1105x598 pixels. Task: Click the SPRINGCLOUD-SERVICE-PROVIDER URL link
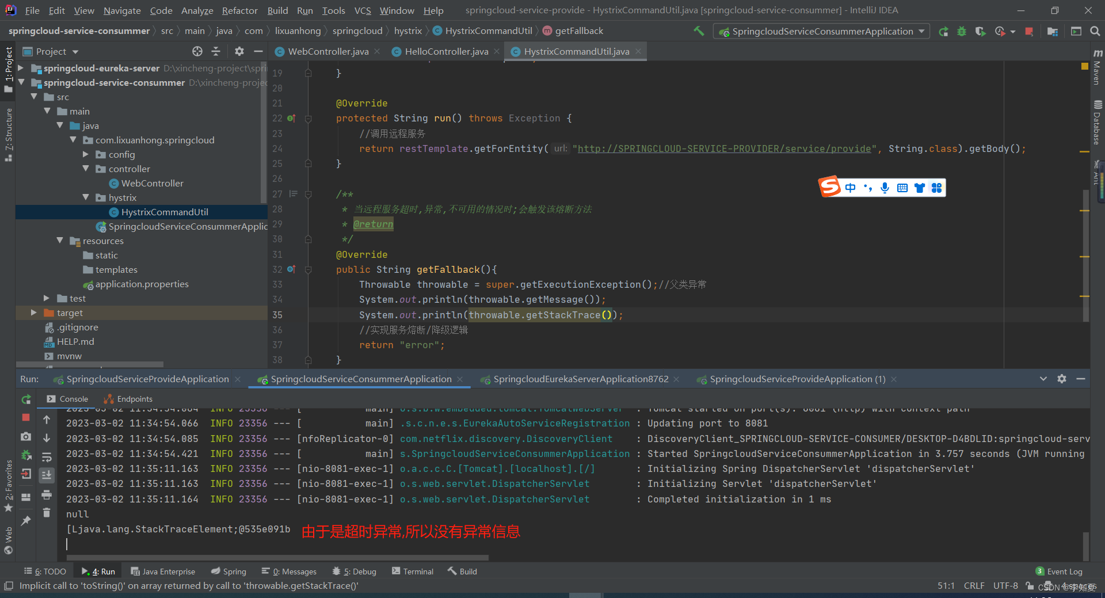tap(724, 149)
